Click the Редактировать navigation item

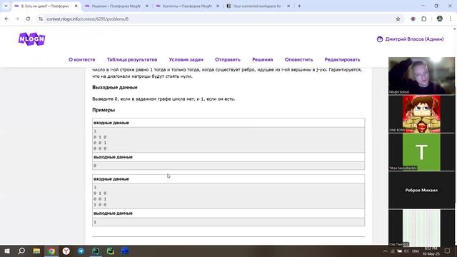coord(342,59)
